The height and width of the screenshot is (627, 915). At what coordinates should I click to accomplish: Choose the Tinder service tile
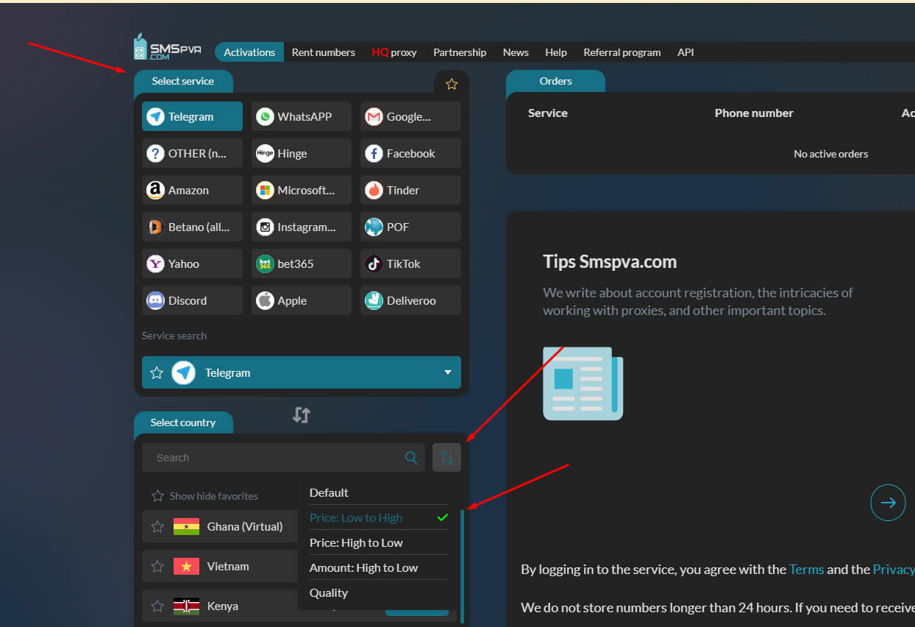pyautogui.click(x=410, y=190)
